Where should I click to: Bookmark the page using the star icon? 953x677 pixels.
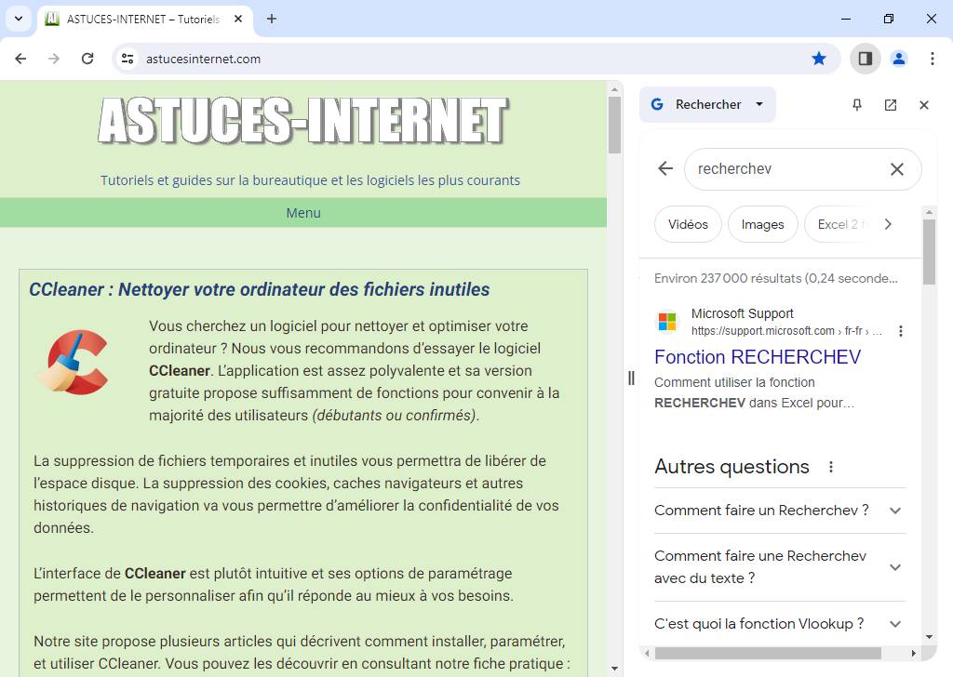819,58
